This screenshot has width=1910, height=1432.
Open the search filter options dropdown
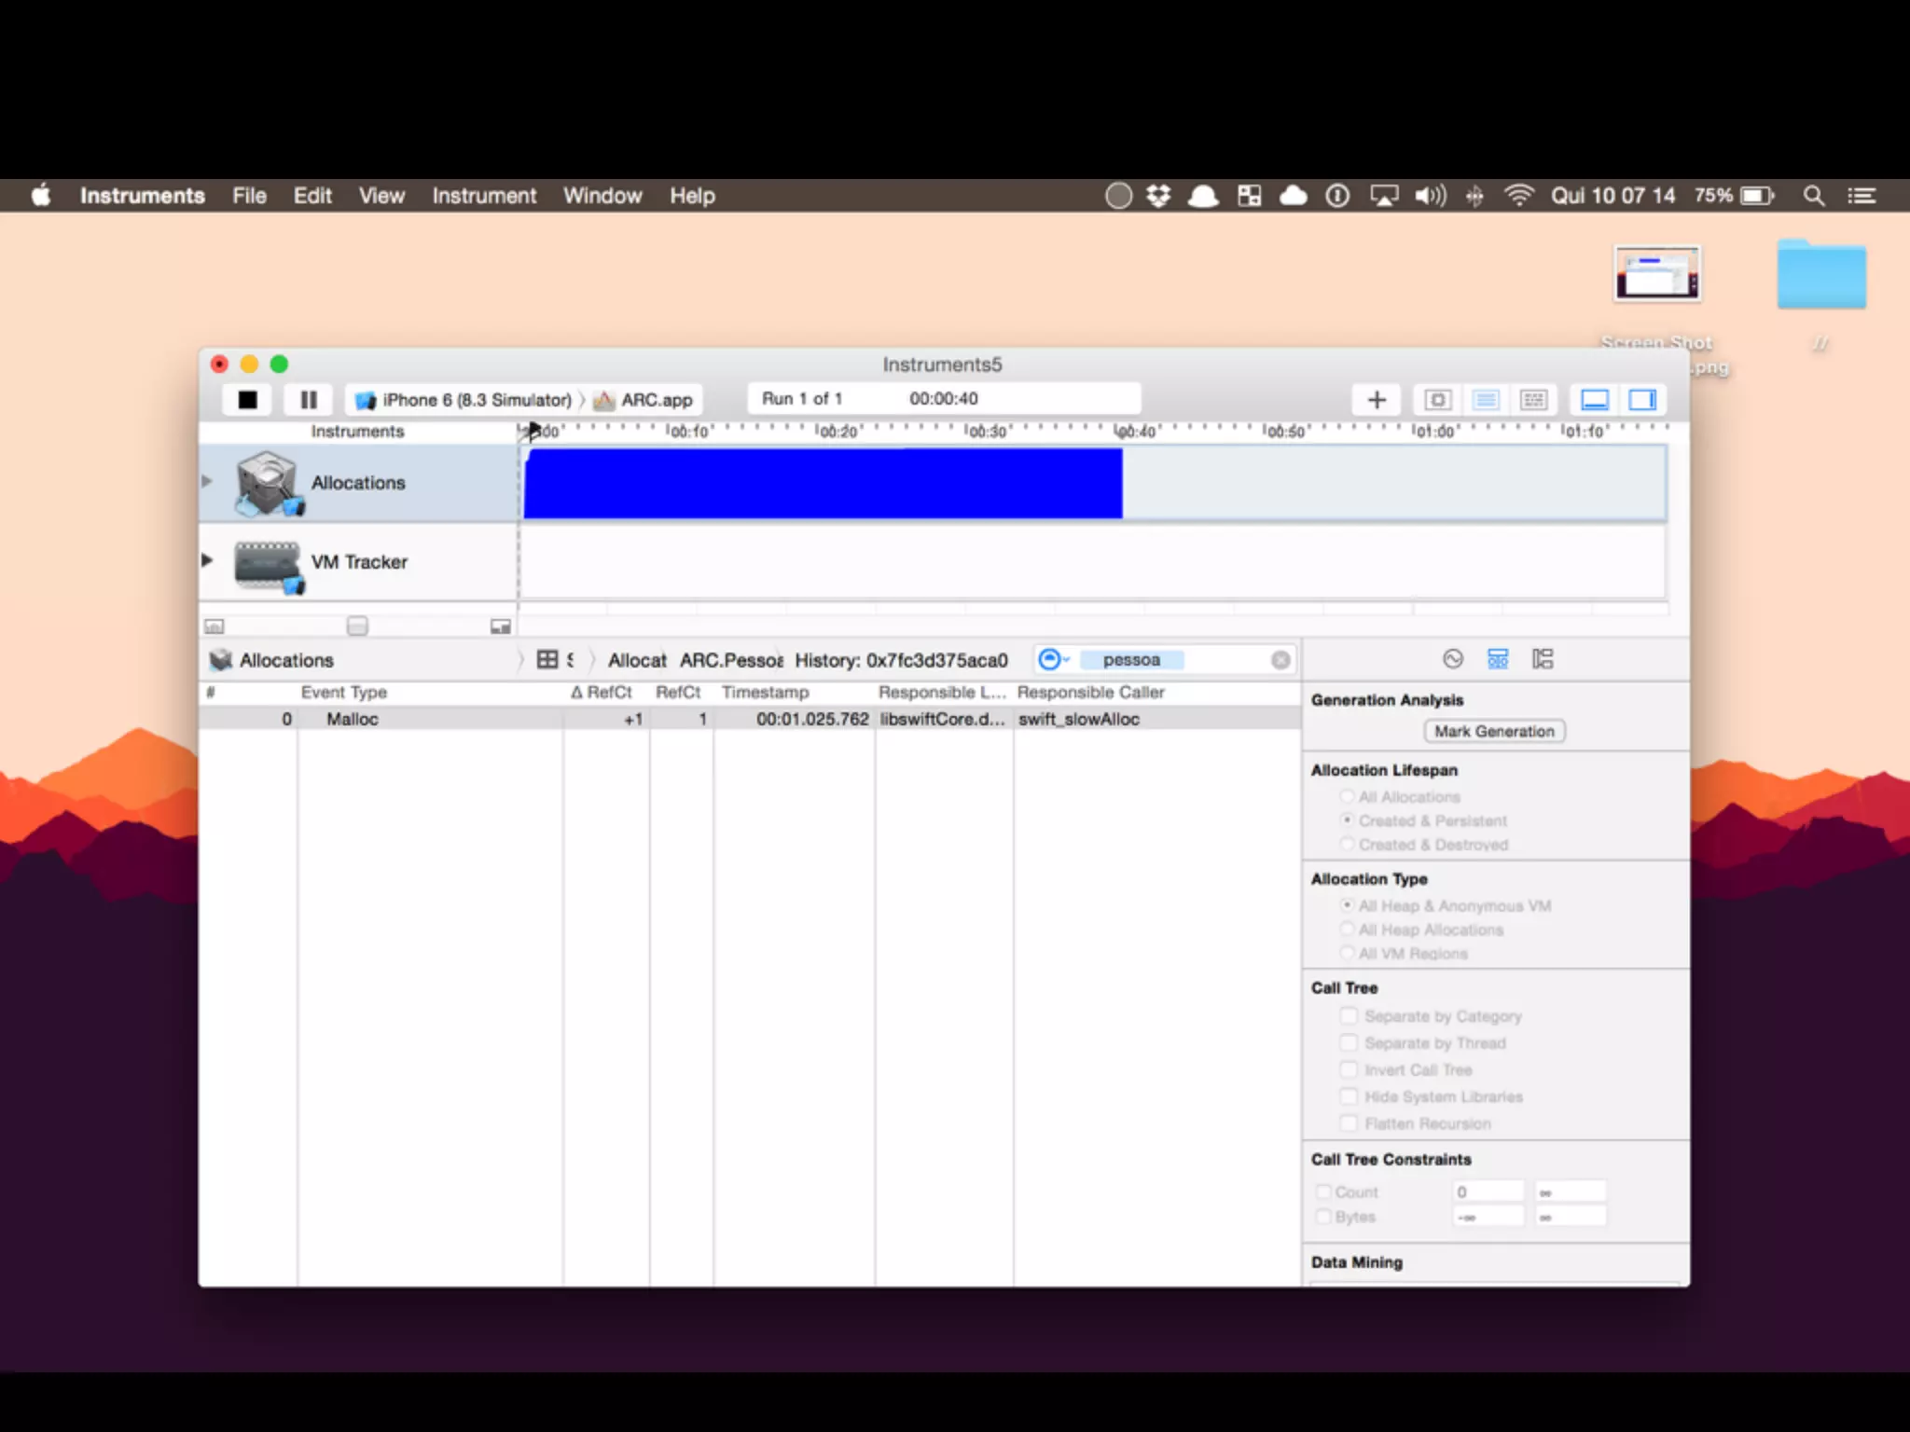tap(1054, 659)
